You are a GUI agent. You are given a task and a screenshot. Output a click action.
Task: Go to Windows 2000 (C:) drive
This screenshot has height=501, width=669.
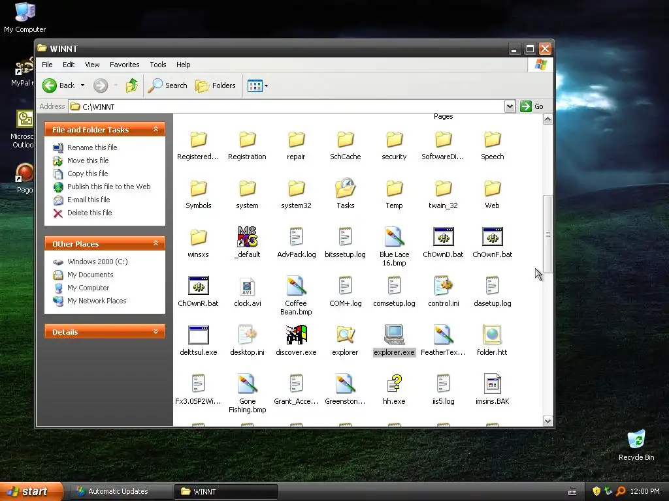point(97,262)
